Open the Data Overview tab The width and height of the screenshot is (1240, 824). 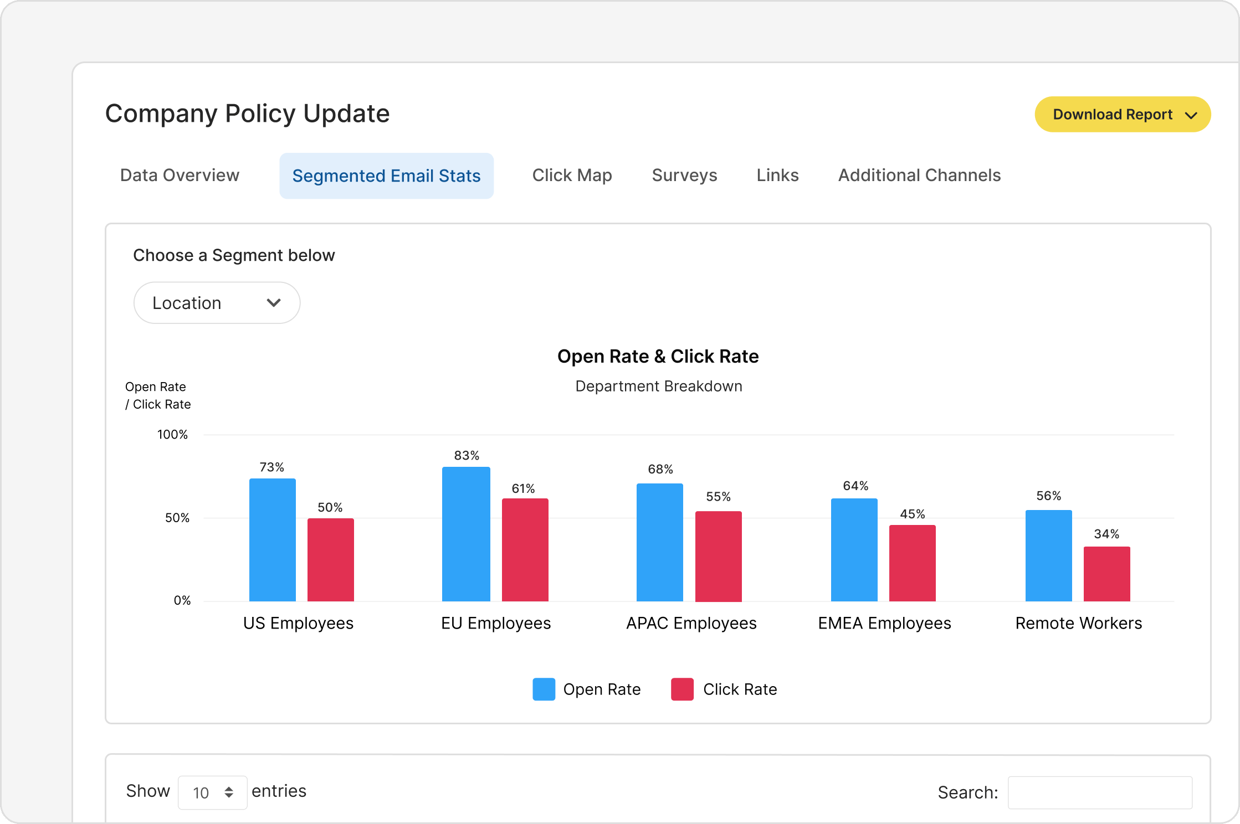180,176
